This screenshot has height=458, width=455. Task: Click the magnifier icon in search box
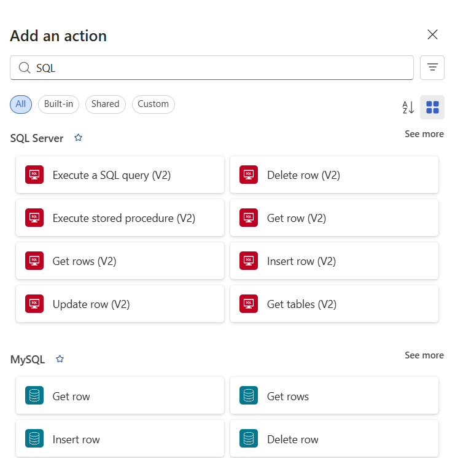click(24, 68)
